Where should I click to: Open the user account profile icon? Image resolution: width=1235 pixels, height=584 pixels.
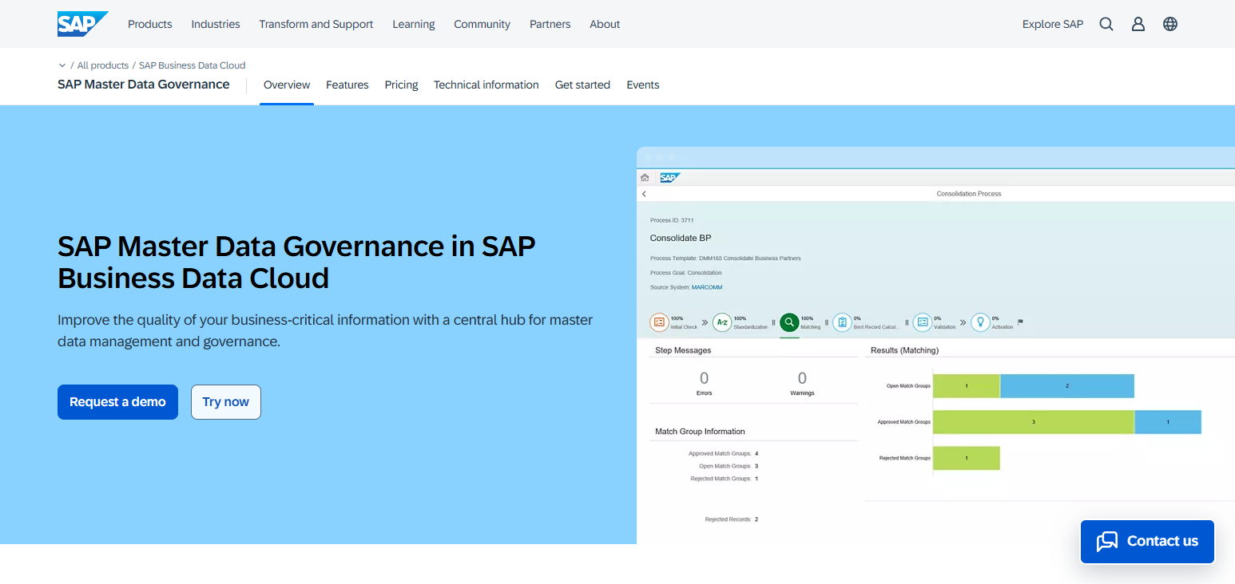(x=1138, y=24)
